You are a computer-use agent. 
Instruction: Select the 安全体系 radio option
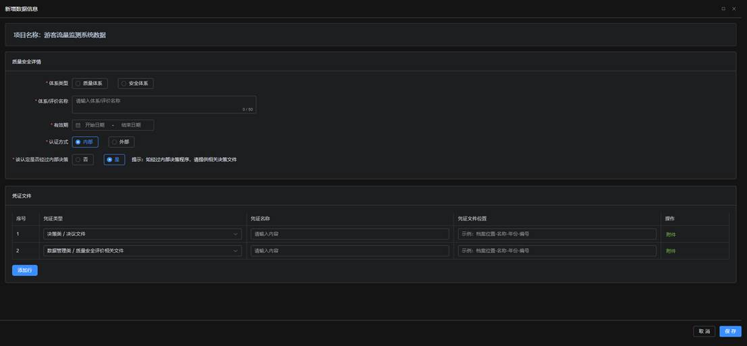[136, 84]
